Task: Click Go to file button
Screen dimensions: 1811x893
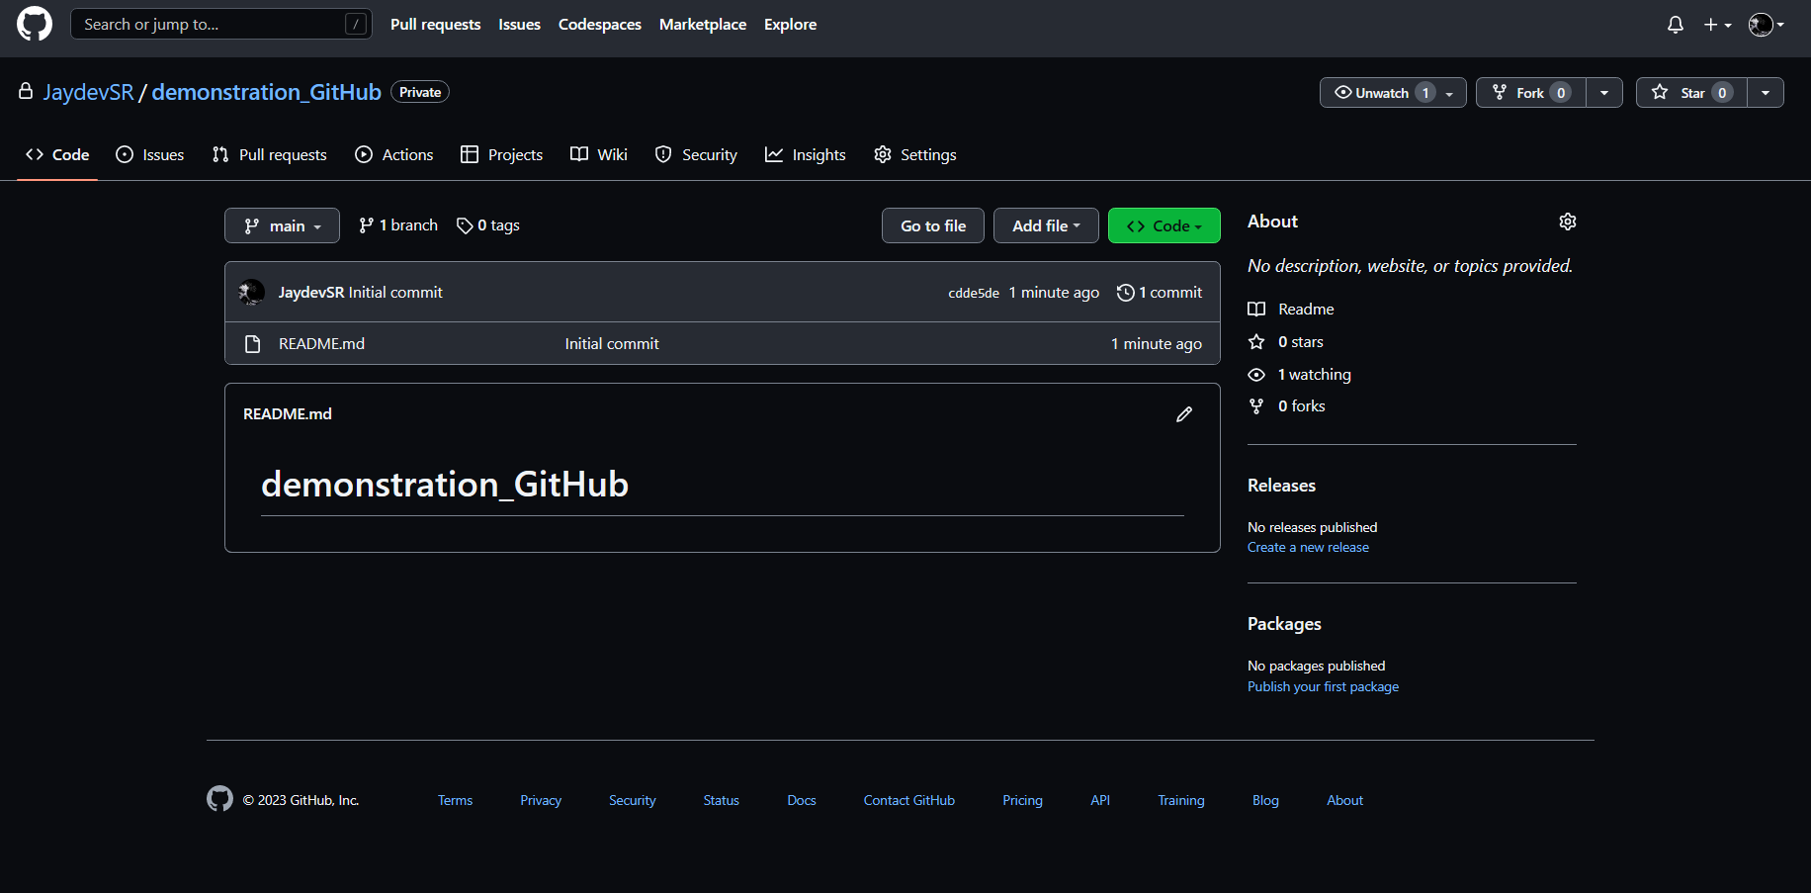Action: [x=933, y=225]
